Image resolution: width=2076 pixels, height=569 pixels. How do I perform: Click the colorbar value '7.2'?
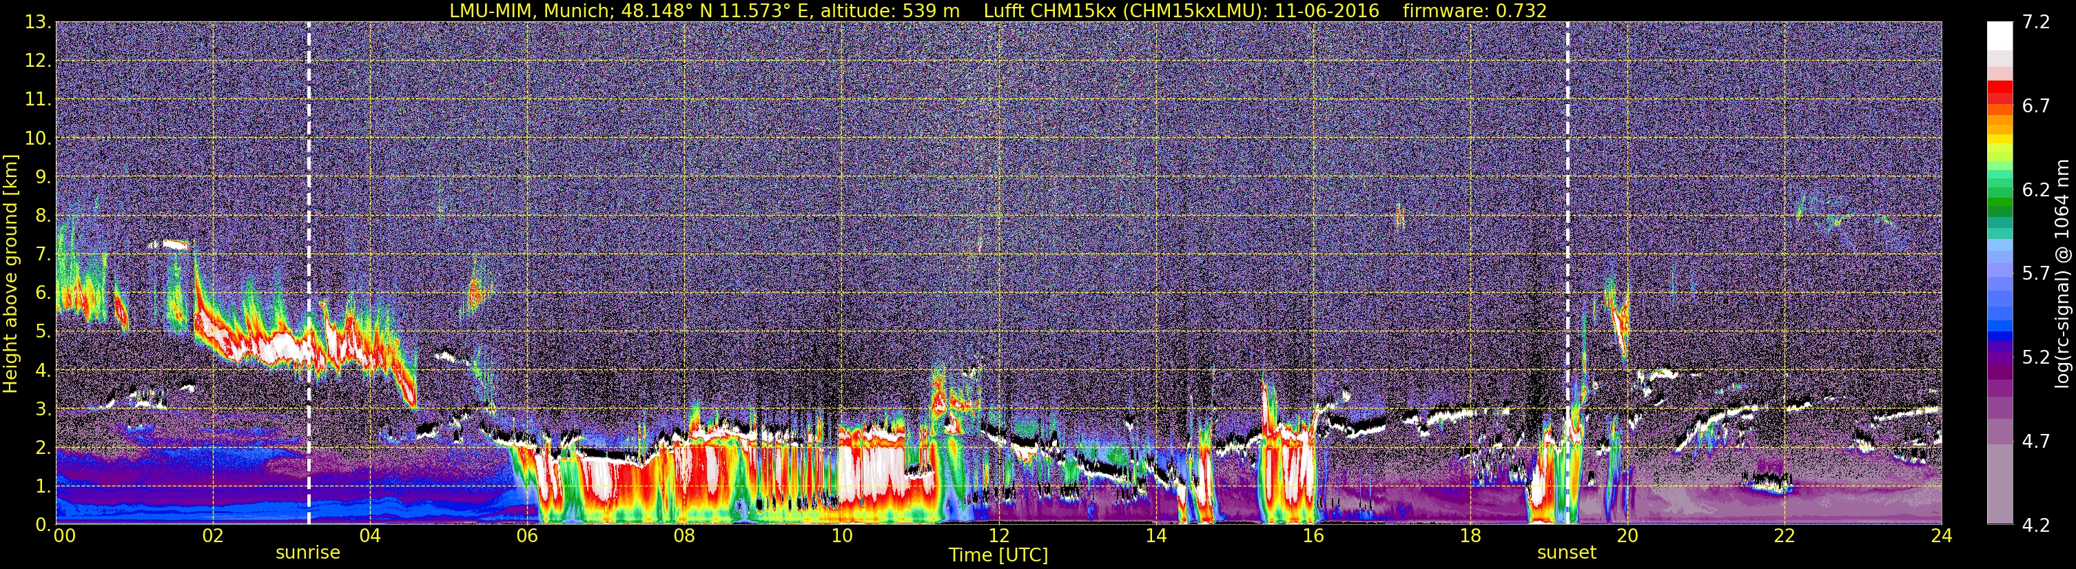[2036, 22]
